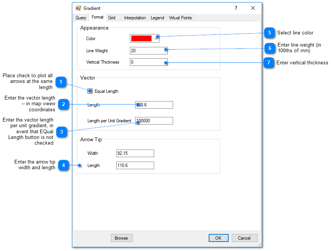Click annotation marker number 1
The width and height of the screenshot is (331, 251).
pyautogui.click(x=61, y=82)
